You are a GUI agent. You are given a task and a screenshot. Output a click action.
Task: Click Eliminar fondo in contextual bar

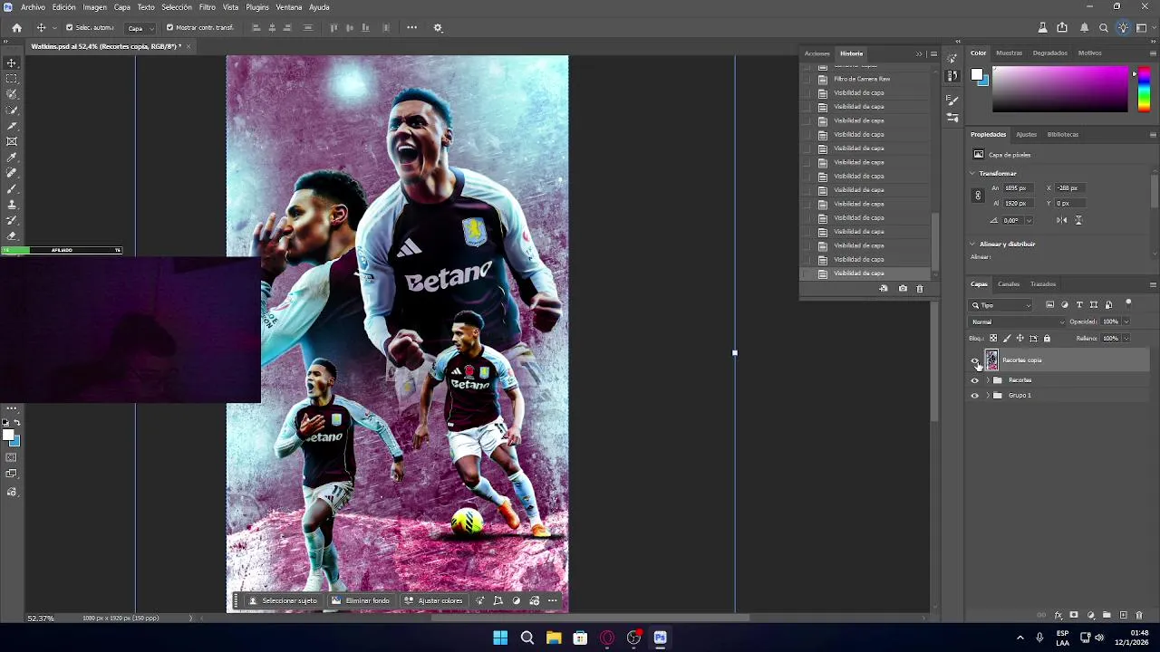361,600
